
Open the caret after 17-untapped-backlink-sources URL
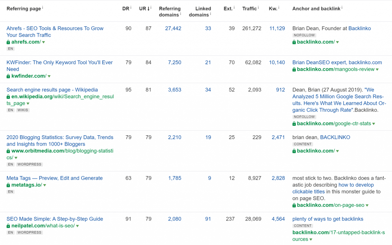311,240
